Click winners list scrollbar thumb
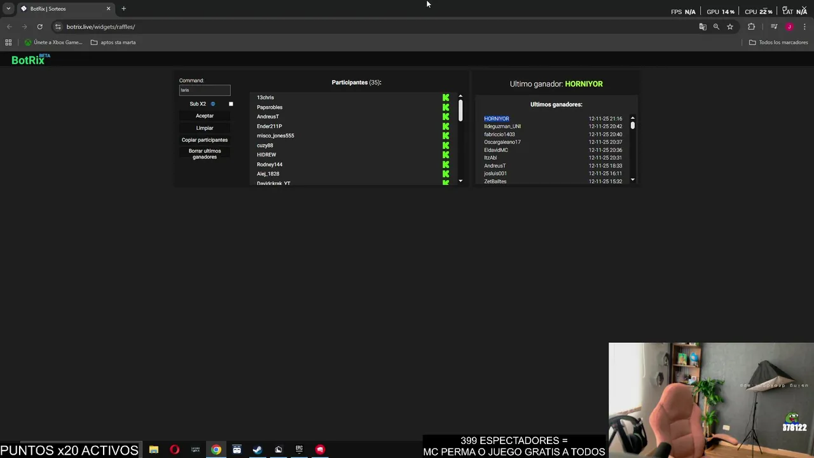Screen dimensions: 814x458 pyautogui.click(x=633, y=126)
